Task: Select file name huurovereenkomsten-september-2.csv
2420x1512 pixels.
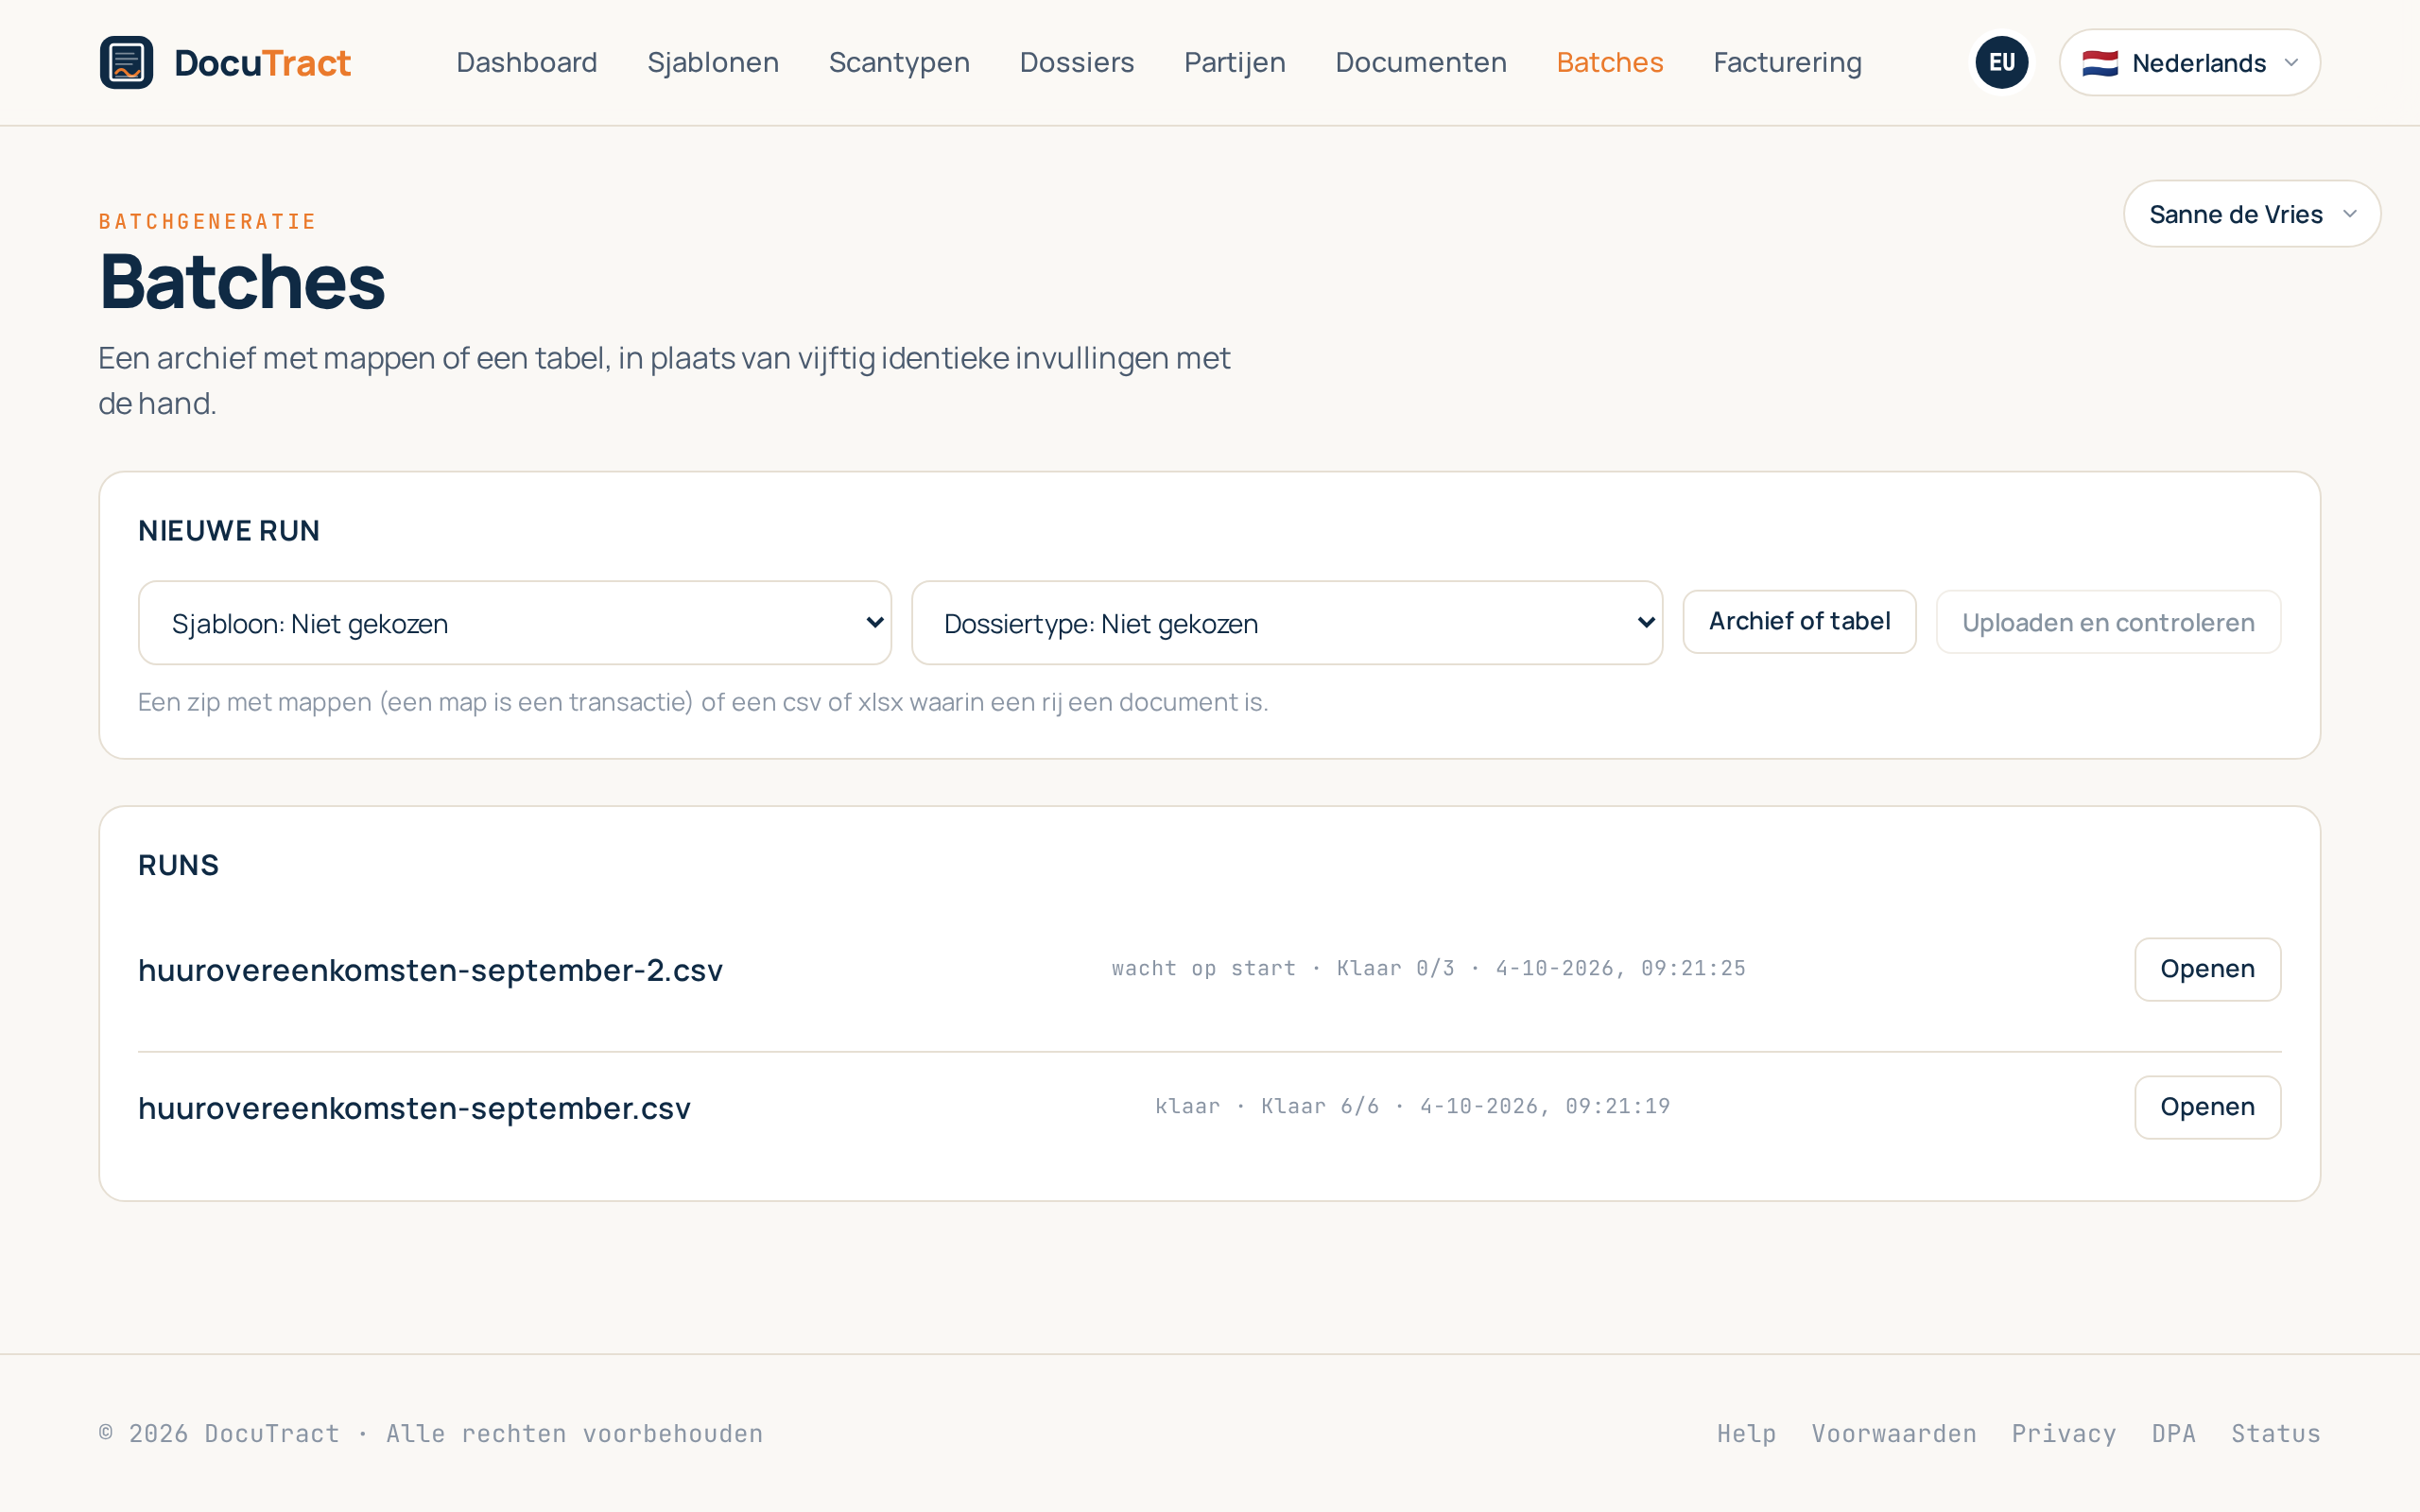Action: (x=430, y=970)
